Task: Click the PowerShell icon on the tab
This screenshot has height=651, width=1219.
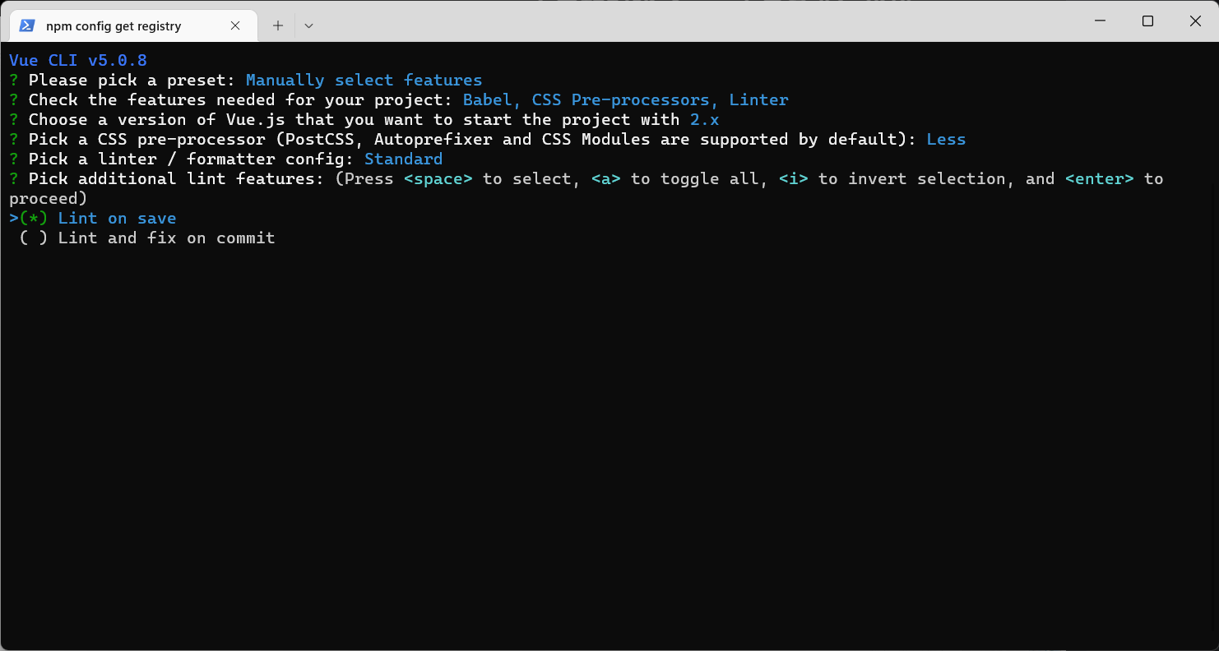Action: click(x=28, y=25)
